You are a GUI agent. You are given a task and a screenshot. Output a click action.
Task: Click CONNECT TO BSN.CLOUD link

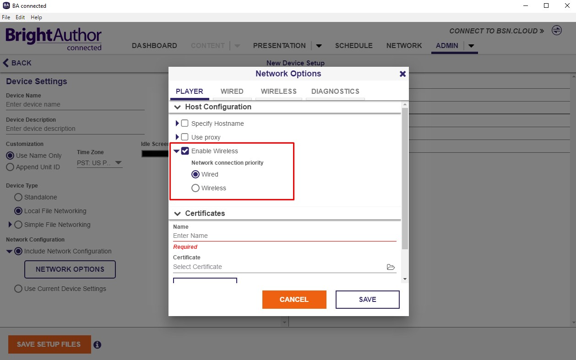coord(497,31)
